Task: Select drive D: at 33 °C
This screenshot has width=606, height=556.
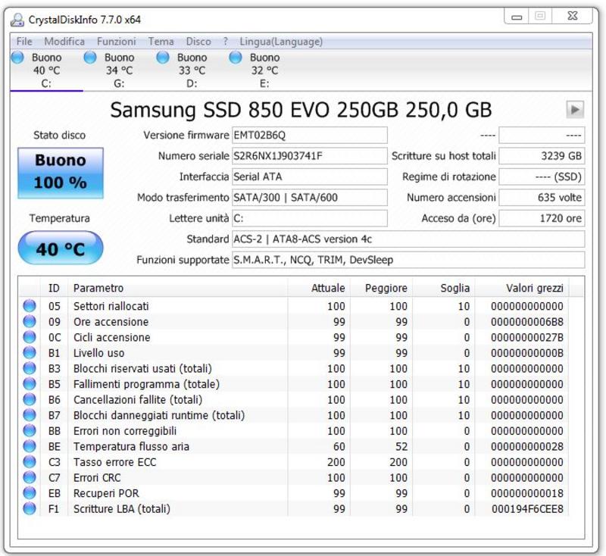Action: [x=192, y=70]
